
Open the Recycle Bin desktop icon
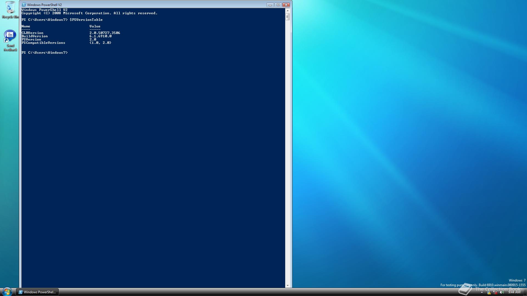(10, 10)
